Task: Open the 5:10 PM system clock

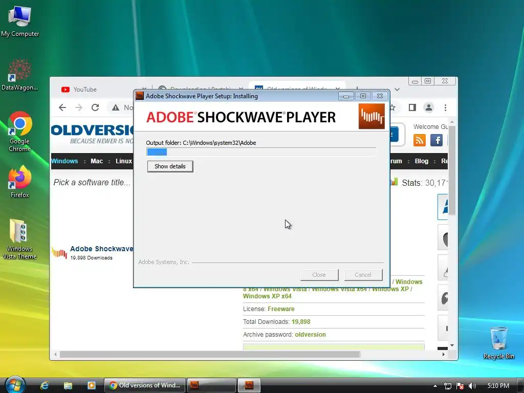Action: pyautogui.click(x=498, y=386)
